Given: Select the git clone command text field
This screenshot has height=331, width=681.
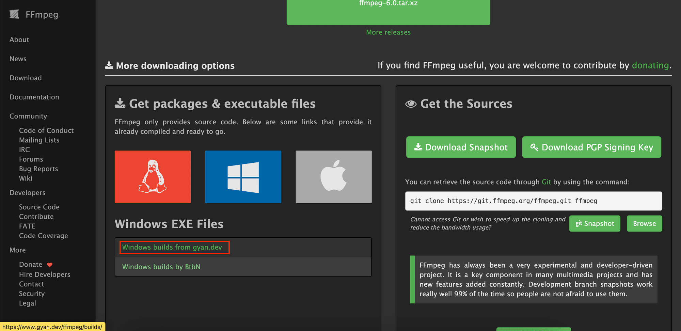Looking at the screenshot, I should [533, 201].
